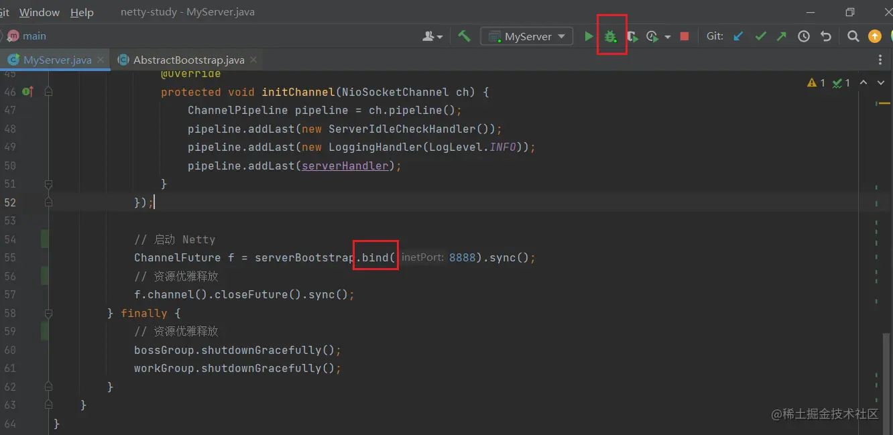Start debugging with the green bug icon
Viewport: 893px width, 435px height.
click(x=610, y=37)
